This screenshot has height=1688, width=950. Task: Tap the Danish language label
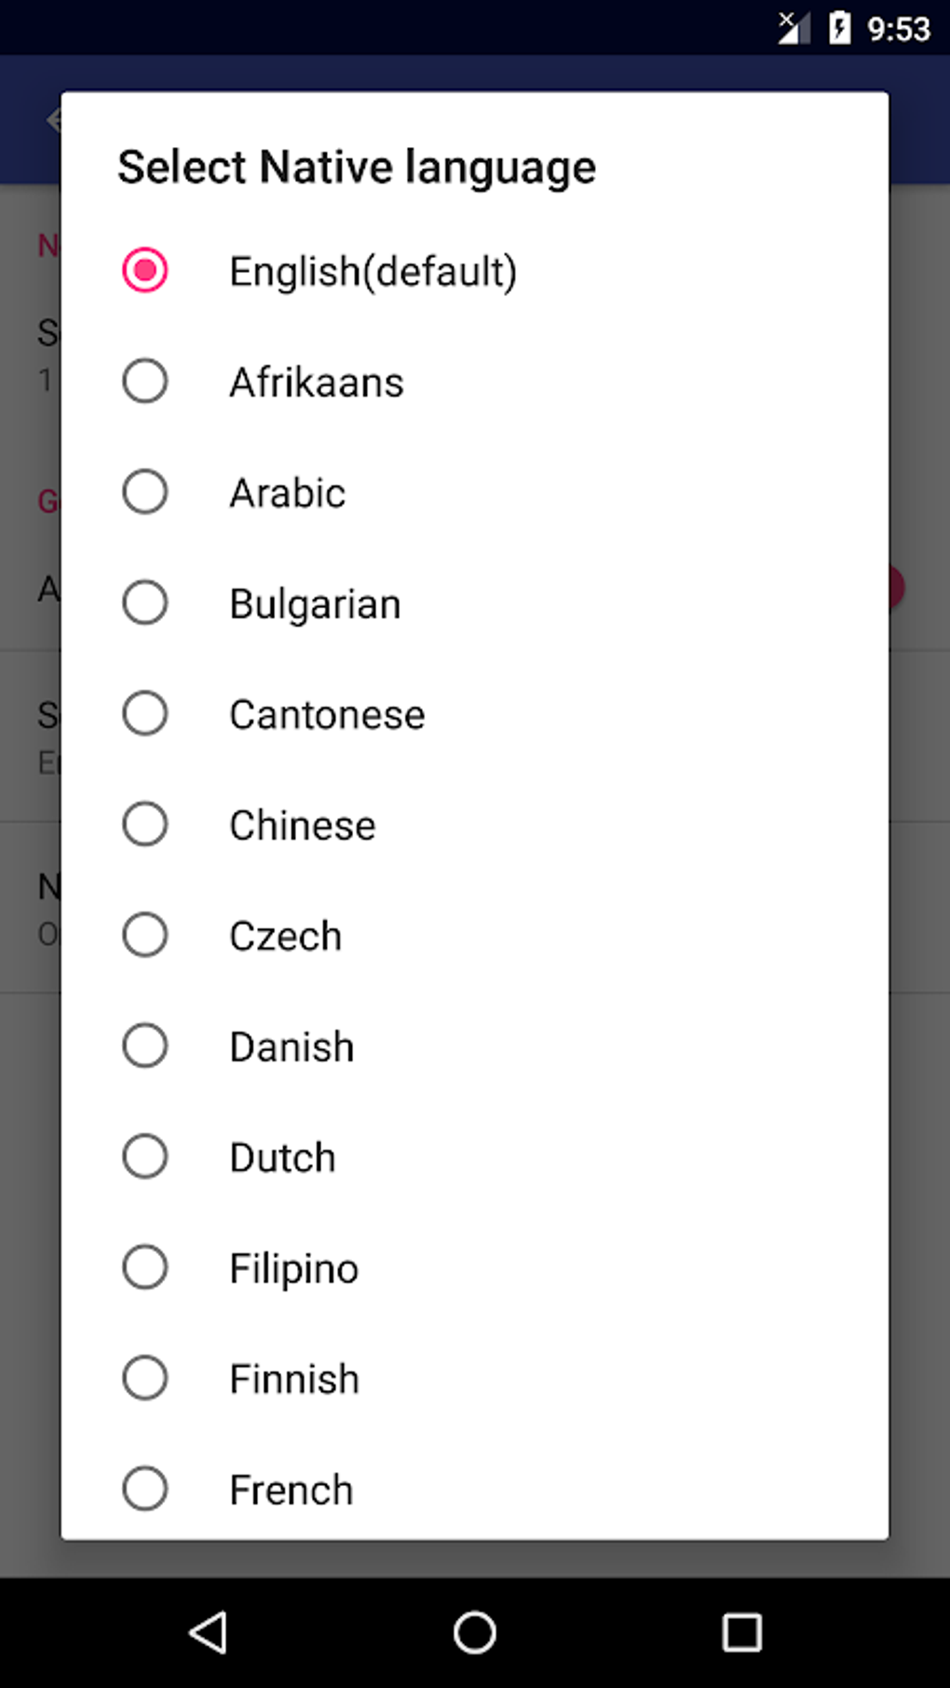click(x=292, y=1047)
